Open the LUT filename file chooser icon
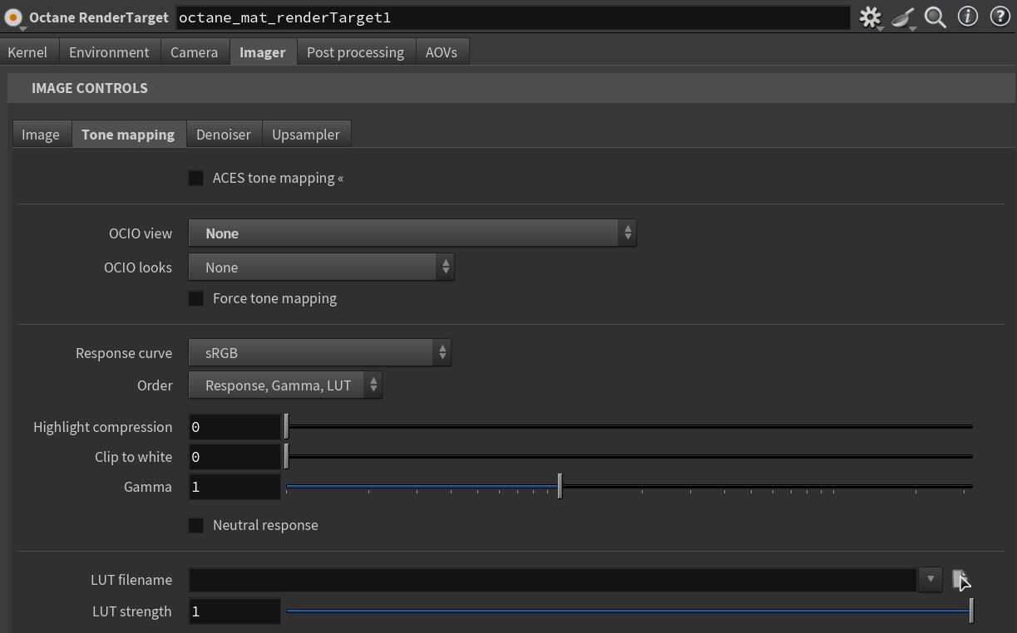 point(960,579)
